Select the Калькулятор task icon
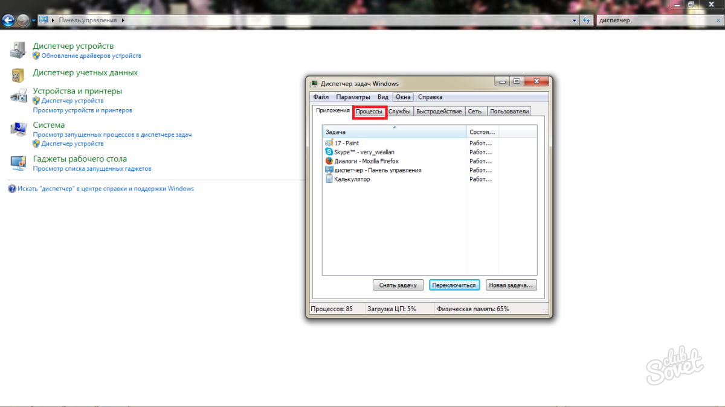 pos(329,179)
